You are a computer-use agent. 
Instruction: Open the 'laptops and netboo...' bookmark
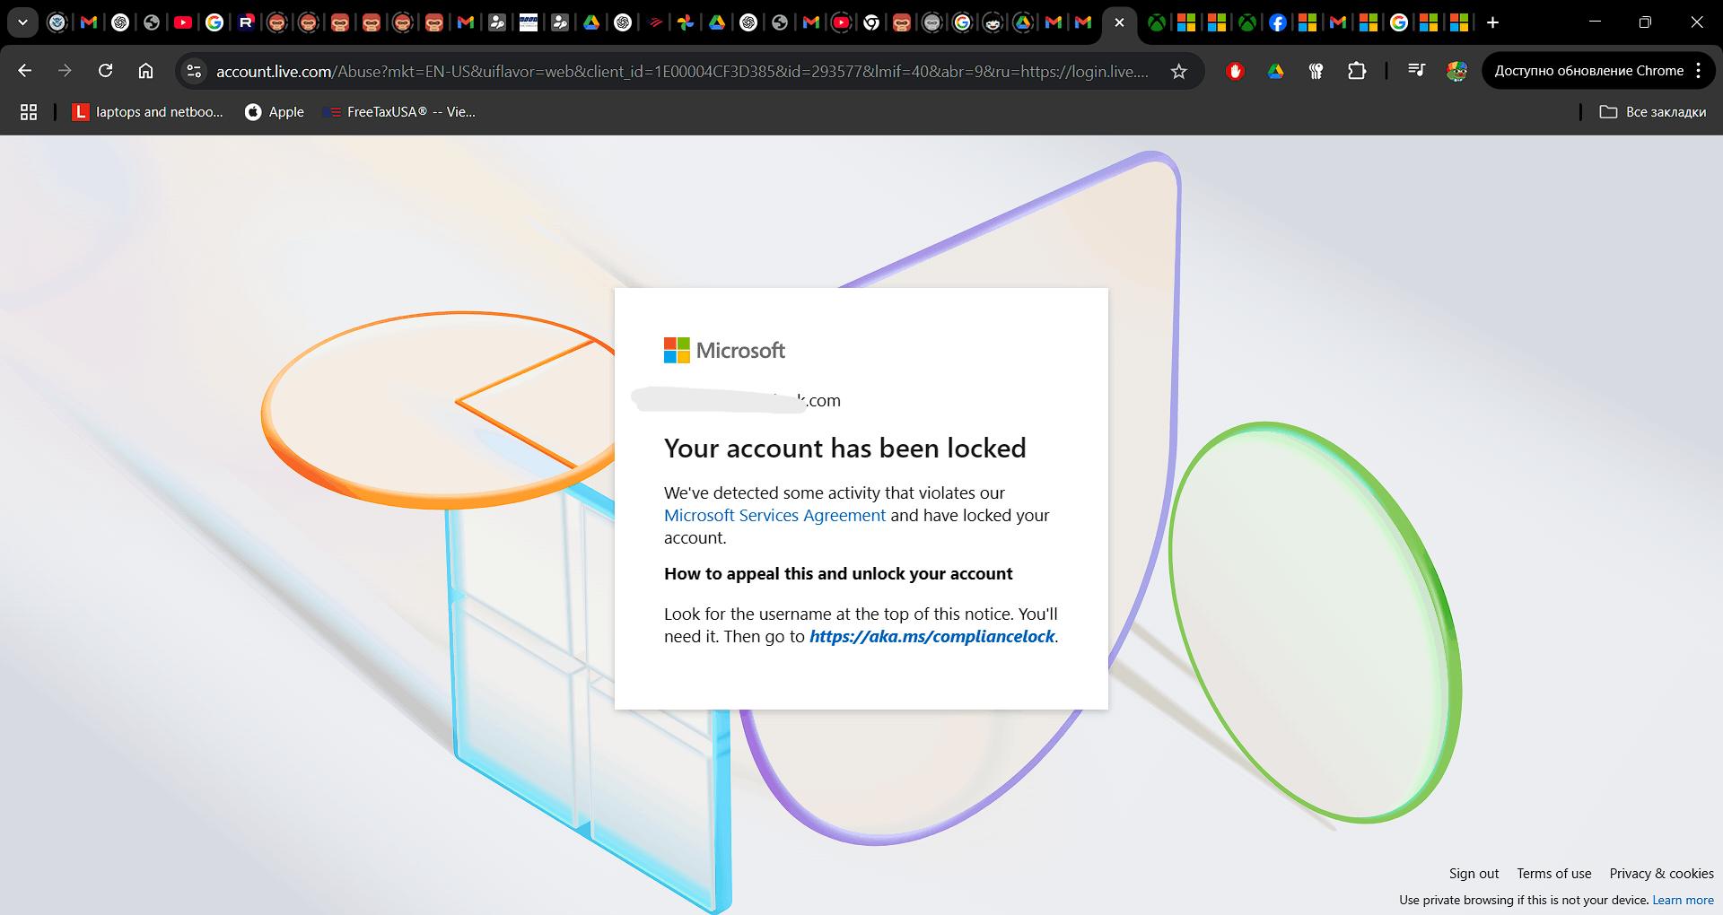pos(147,112)
